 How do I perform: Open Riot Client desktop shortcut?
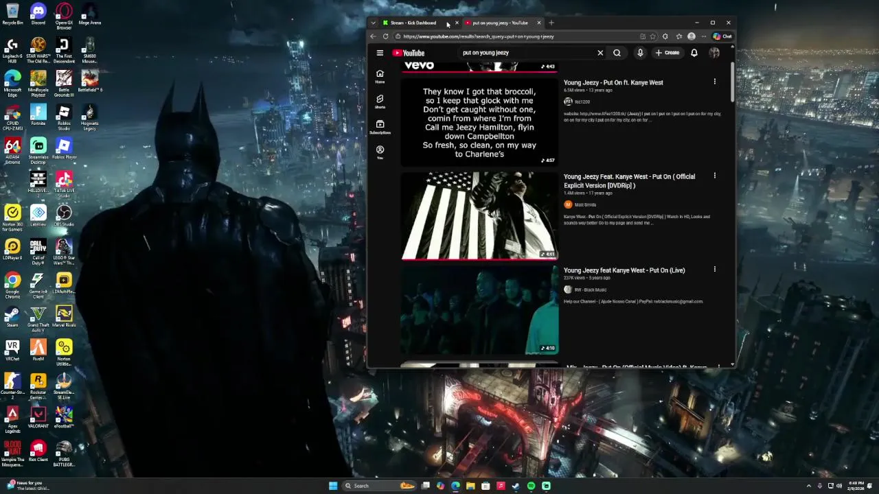click(x=38, y=451)
